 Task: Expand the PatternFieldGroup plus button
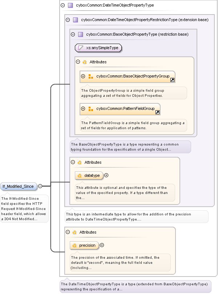pos(83,109)
